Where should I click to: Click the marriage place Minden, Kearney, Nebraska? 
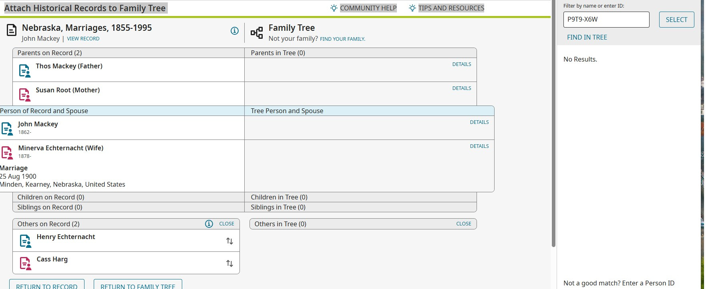(62, 184)
